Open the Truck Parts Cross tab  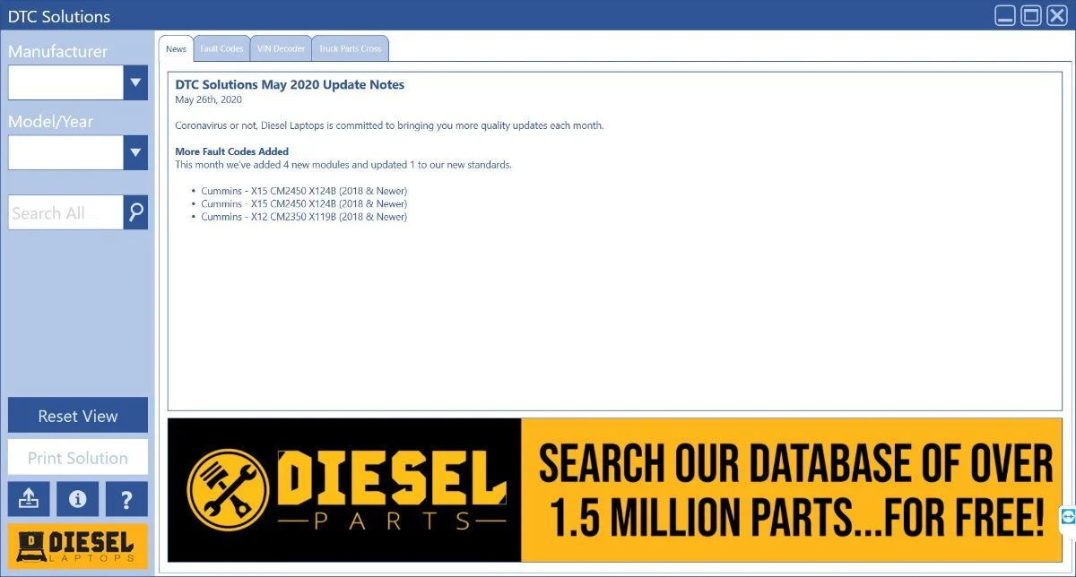(x=350, y=49)
